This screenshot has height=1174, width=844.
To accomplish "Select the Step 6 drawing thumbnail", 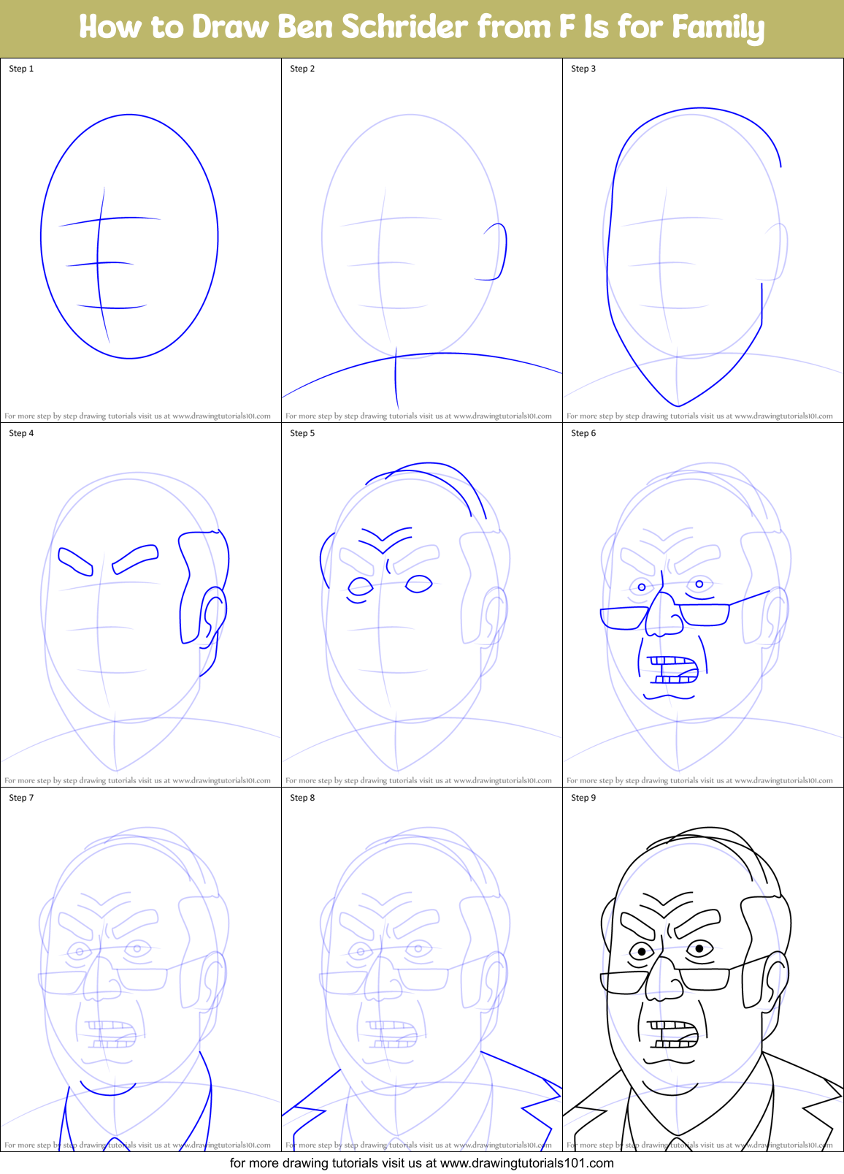I will coord(703,605).
